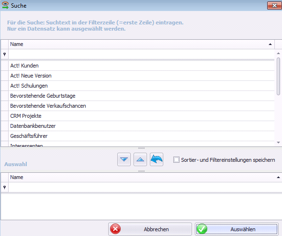
Task: Click the filter key icon in upper grid
Action: (4, 54)
